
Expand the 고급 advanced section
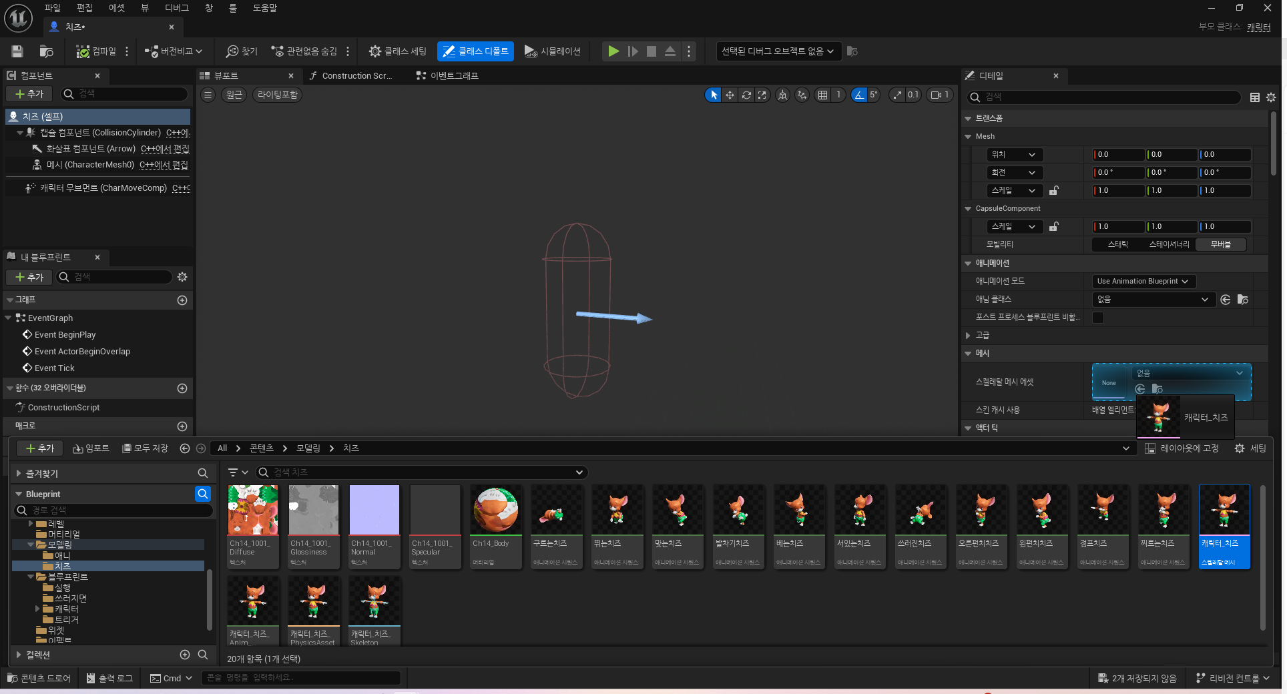tap(968, 336)
